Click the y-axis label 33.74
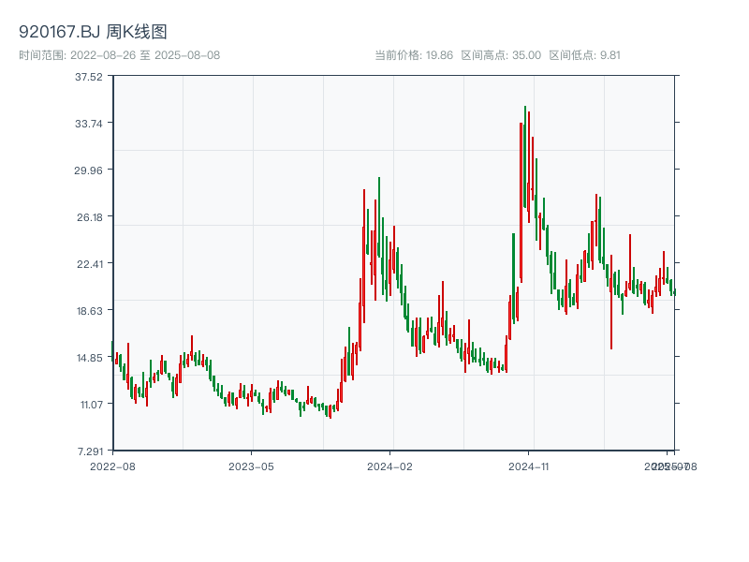The image size is (749, 562). click(x=89, y=124)
